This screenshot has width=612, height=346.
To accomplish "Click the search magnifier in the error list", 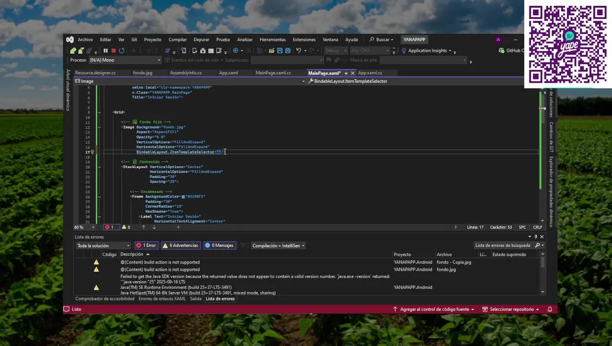I will tap(538, 246).
